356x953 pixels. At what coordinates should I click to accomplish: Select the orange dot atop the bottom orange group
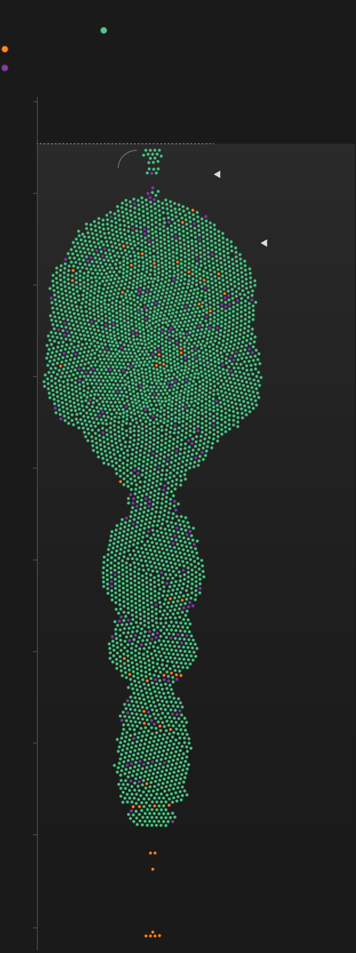153,932
